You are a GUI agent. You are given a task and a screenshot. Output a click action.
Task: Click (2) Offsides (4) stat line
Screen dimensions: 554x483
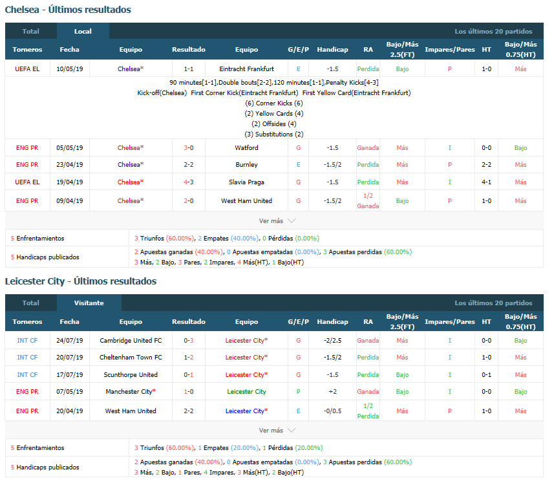(274, 123)
